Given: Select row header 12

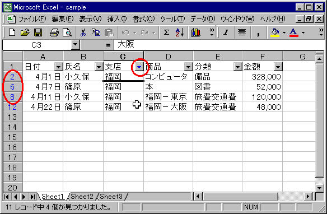Looking at the screenshot, I should [12, 107].
